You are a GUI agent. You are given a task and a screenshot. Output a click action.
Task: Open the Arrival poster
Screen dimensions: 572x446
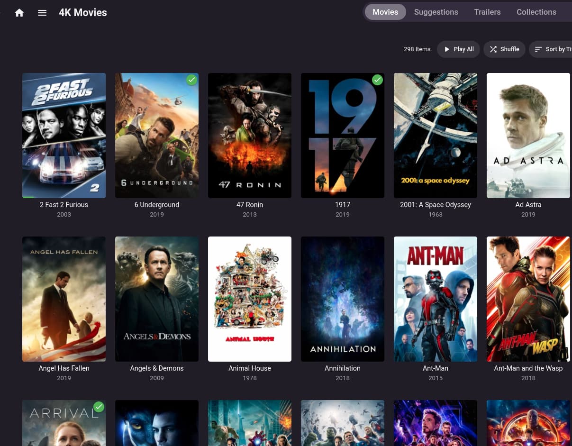(64, 423)
